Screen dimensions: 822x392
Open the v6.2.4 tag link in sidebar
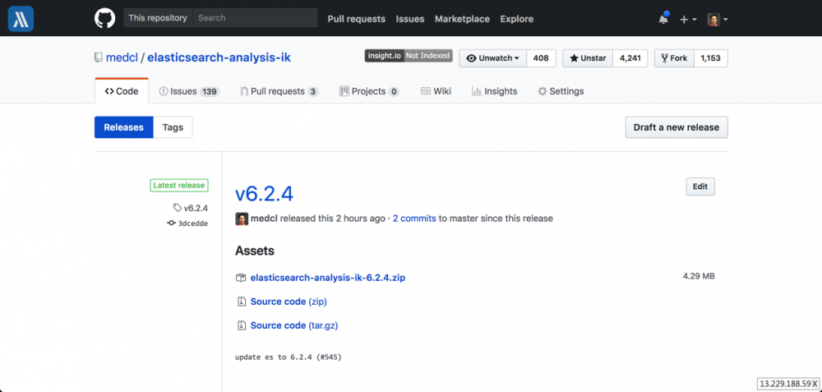(x=196, y=208)
